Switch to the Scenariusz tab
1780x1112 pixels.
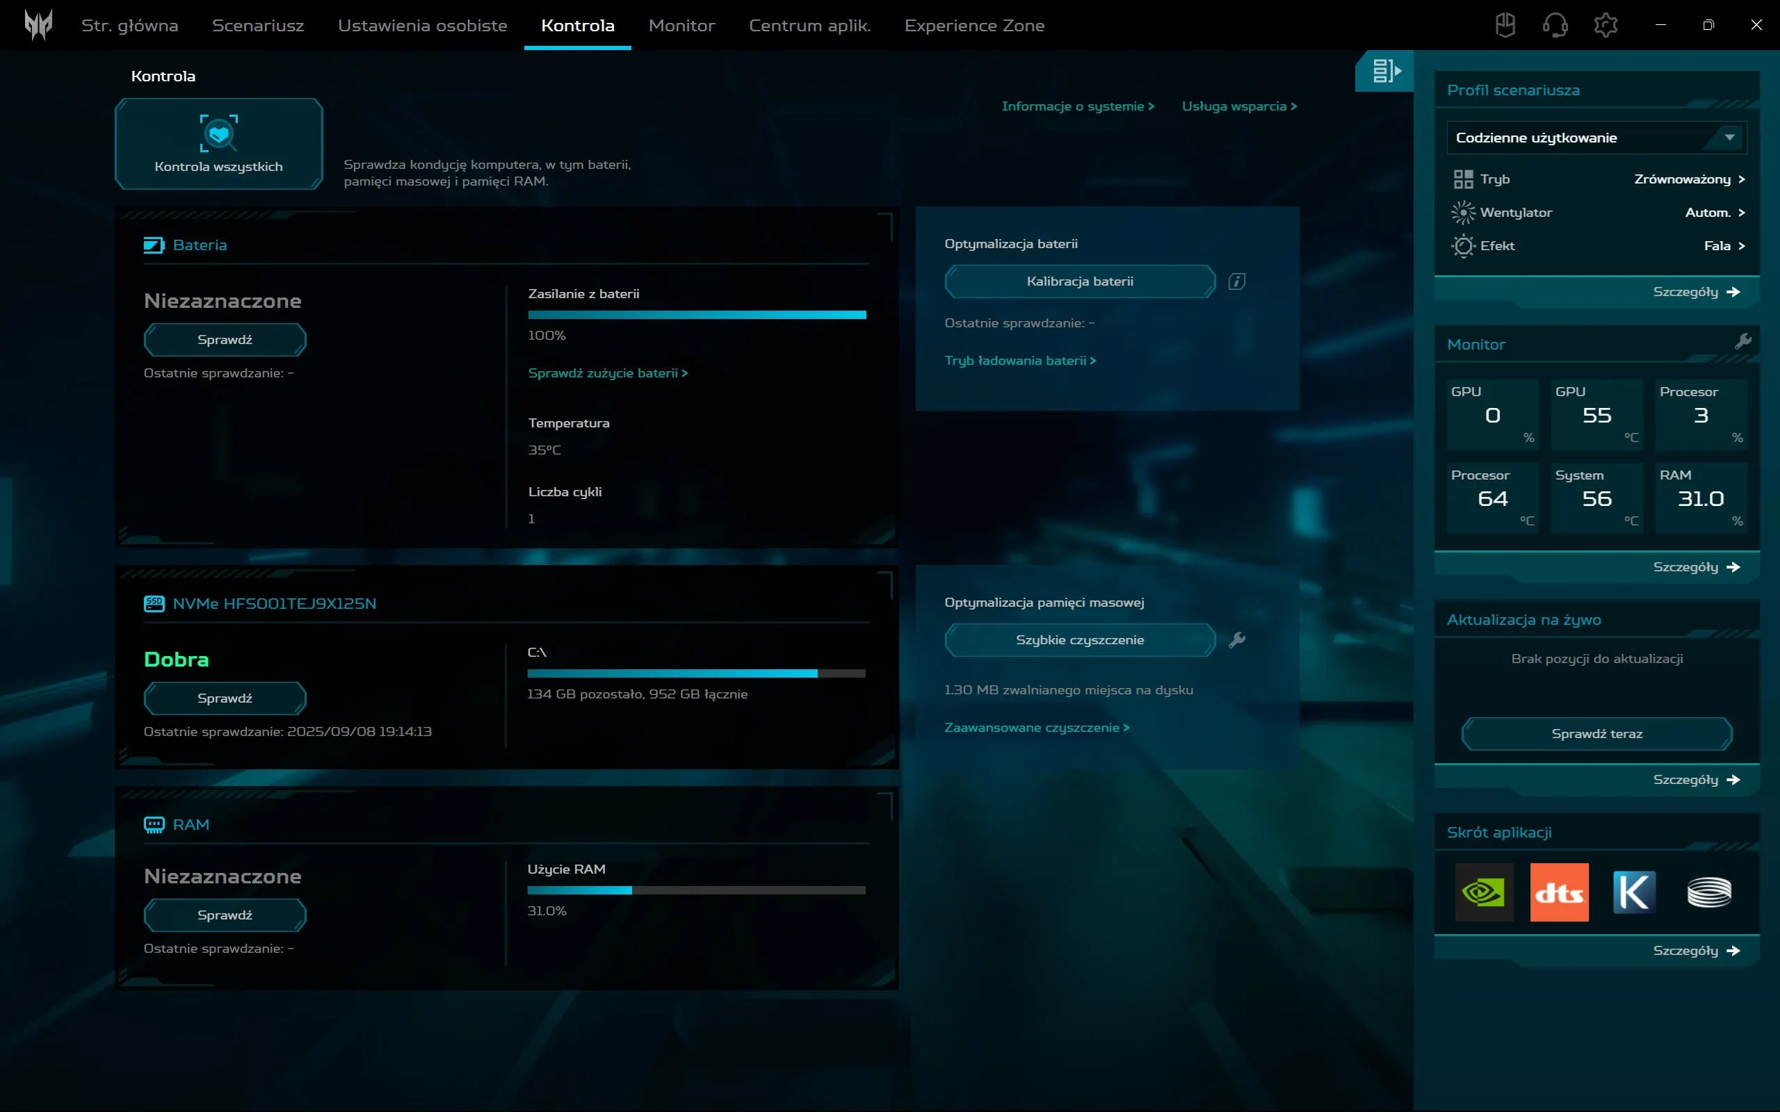coord(257,26)
